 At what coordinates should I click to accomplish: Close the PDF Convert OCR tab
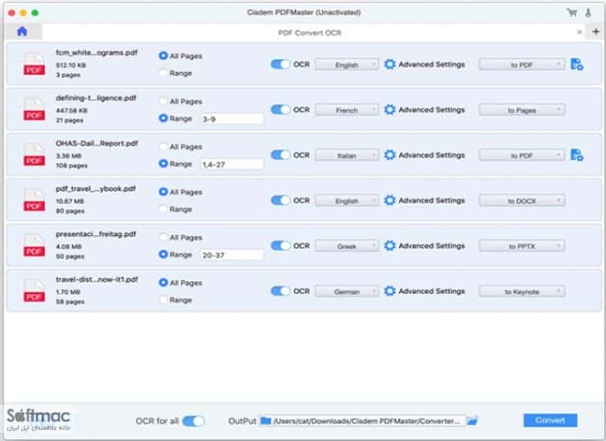(x=579, y=33)
